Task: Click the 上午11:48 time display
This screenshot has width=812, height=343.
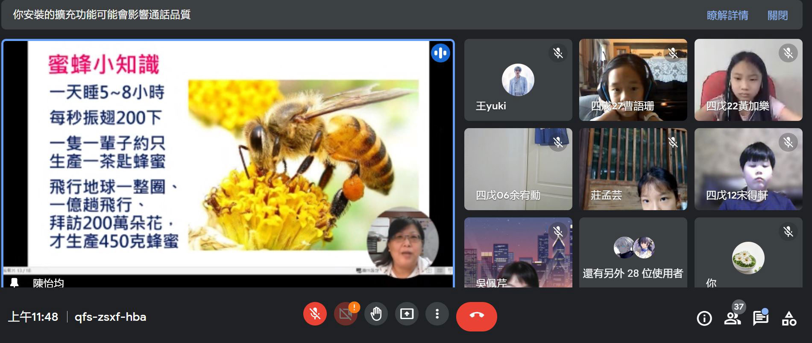Action: 33,317
